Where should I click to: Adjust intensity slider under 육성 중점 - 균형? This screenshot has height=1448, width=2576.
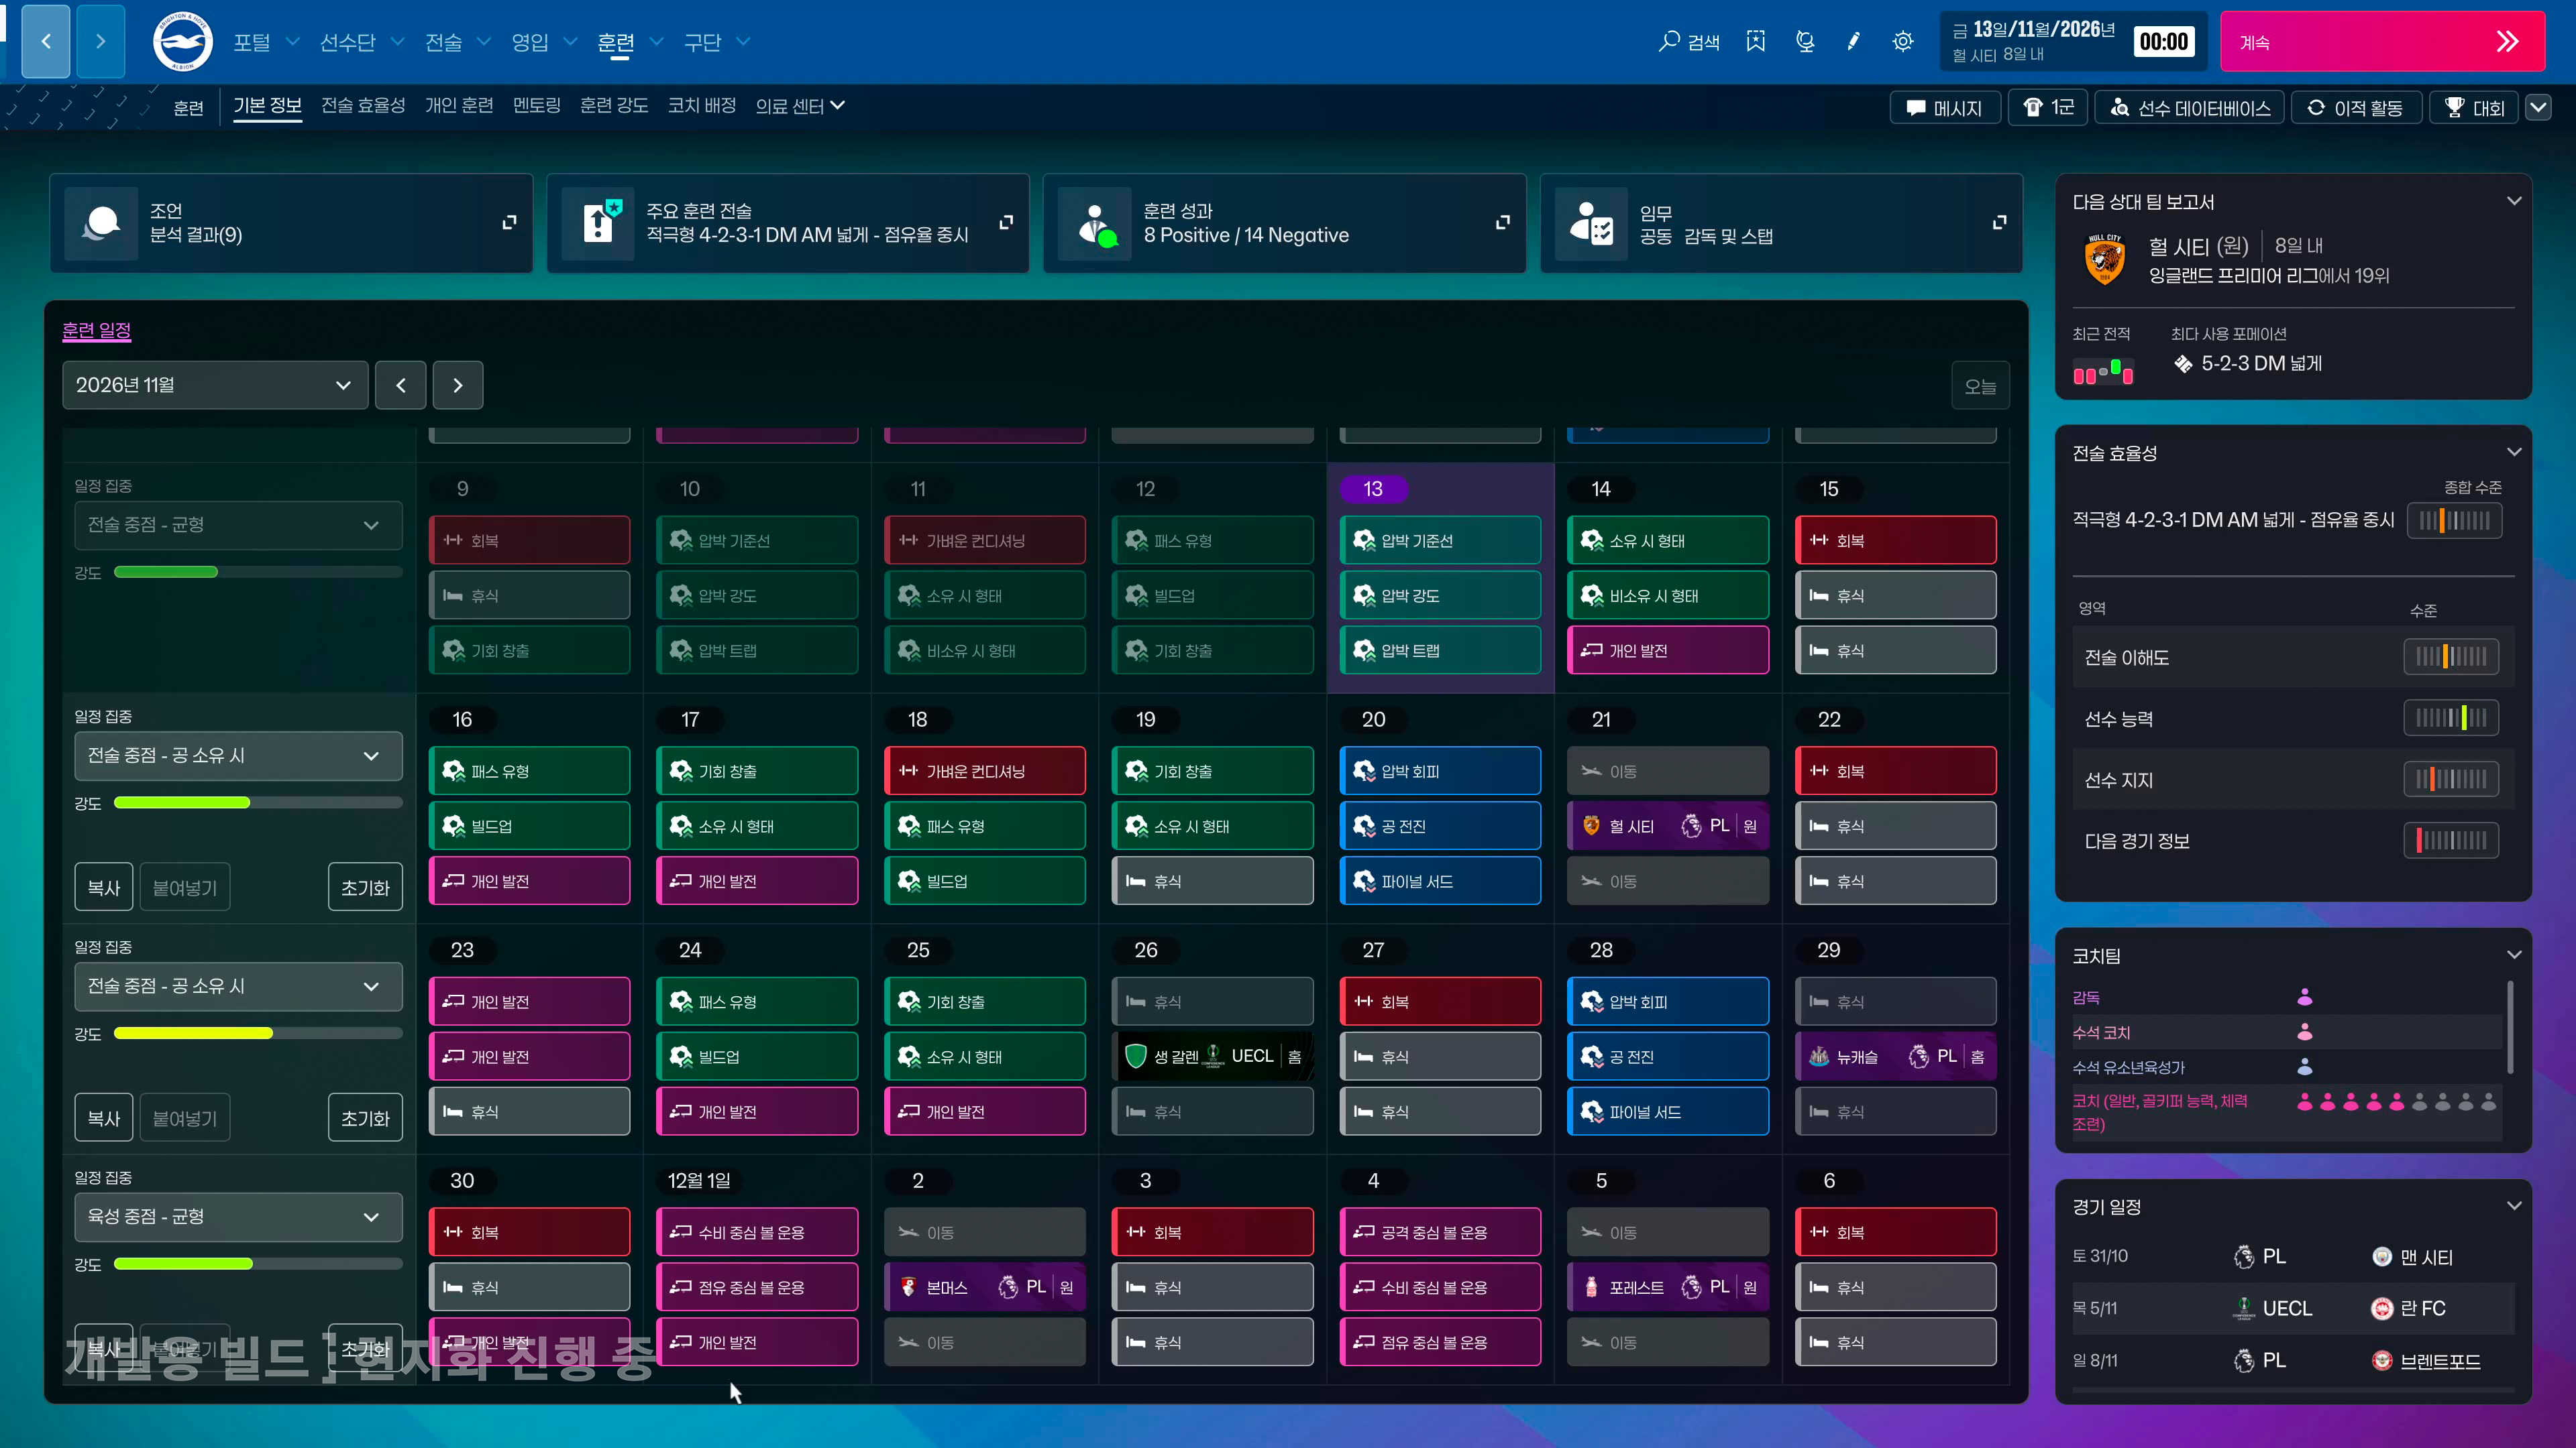(258, 1263)
